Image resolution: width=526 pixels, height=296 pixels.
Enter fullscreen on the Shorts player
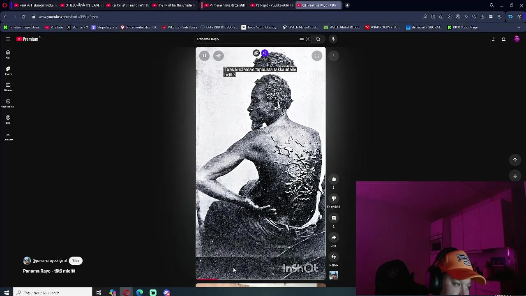[x=317, y=55]
